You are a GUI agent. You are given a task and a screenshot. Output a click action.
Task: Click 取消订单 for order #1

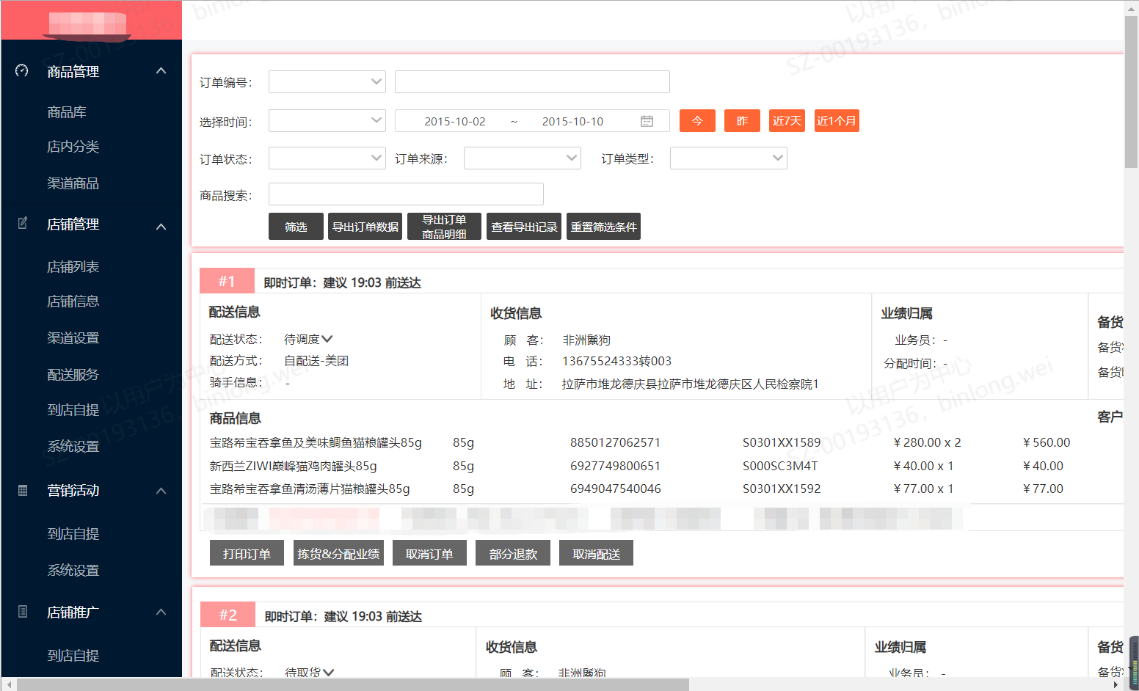click(429, 553)
